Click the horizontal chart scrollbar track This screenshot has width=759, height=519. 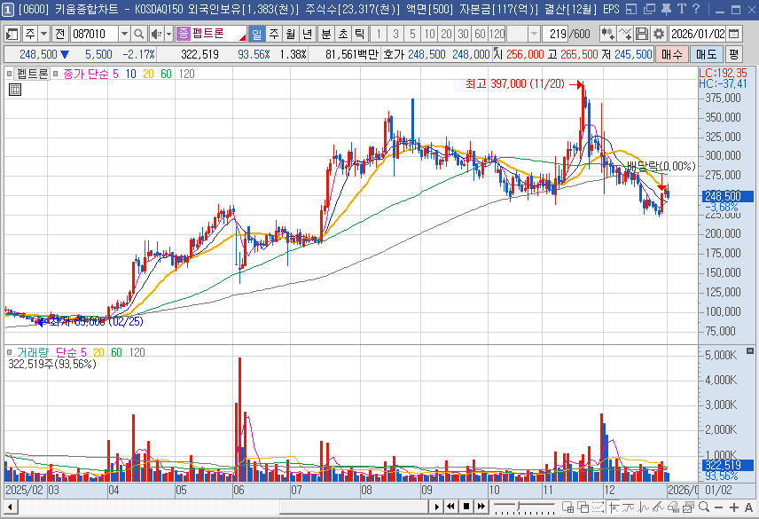(223, 507)
